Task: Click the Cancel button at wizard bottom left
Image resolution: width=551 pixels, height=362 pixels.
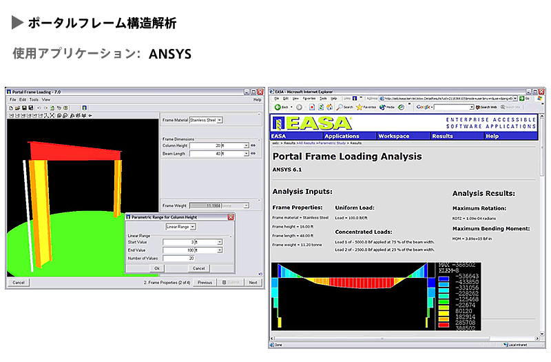Action: point(19,283)
